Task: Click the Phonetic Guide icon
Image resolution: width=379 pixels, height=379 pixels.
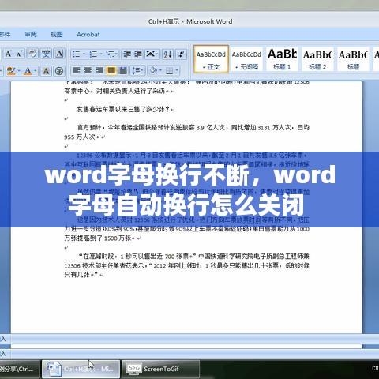Action: [46, 54]
